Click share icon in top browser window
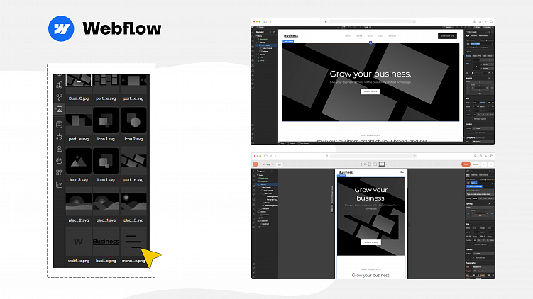Viewport: 533px width, 299px height. pos(480,21)
